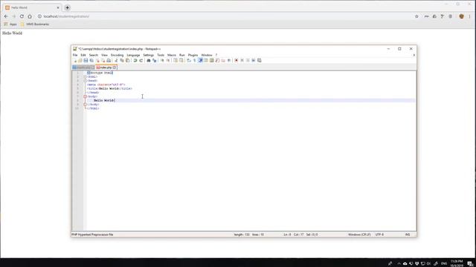The height and width of the screenshot is (267, 476).
Task: Collapse the body fold marker on line 7
Action: coord(85,96)
